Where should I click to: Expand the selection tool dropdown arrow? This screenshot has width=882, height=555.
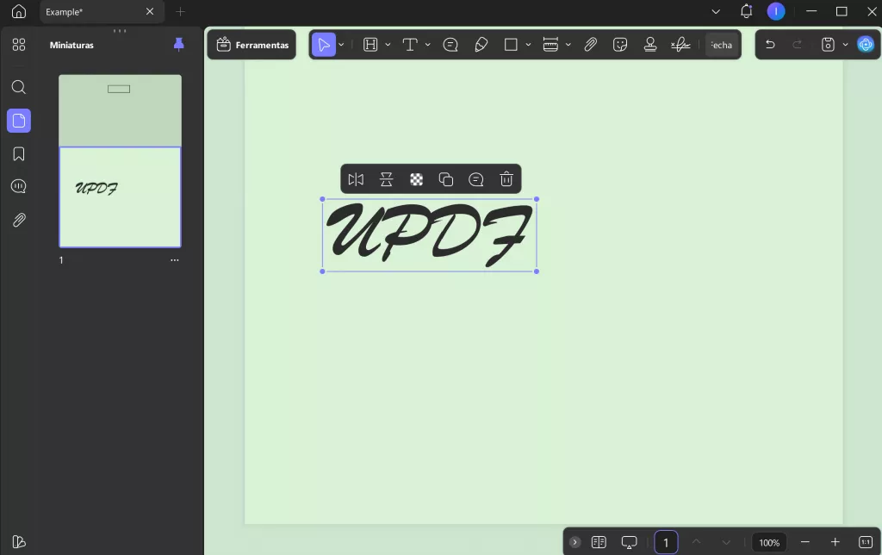(341, 45)
